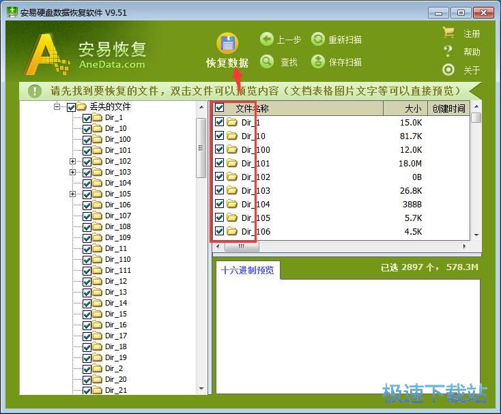The height and width of the screenshot is (414, 501).
Task: Click the folder icon of Dir_100 in the file list
Action: [232, 149]
